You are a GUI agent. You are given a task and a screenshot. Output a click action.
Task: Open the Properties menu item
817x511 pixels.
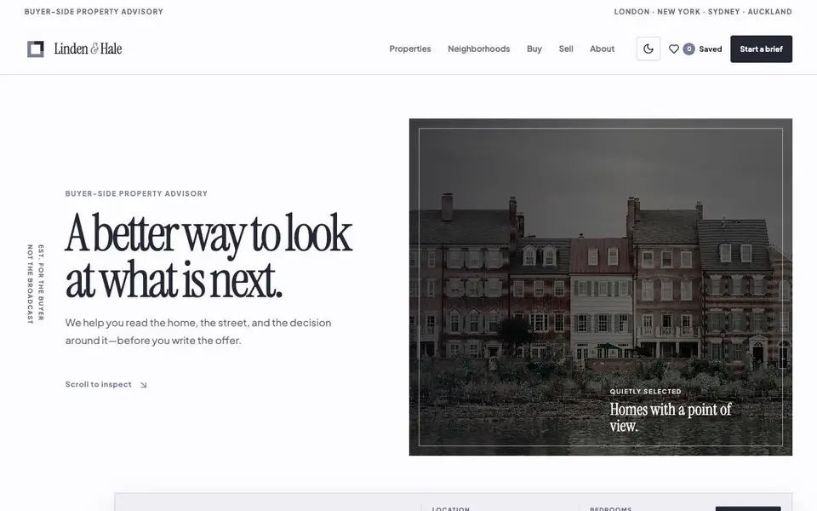tap(410, 49)
